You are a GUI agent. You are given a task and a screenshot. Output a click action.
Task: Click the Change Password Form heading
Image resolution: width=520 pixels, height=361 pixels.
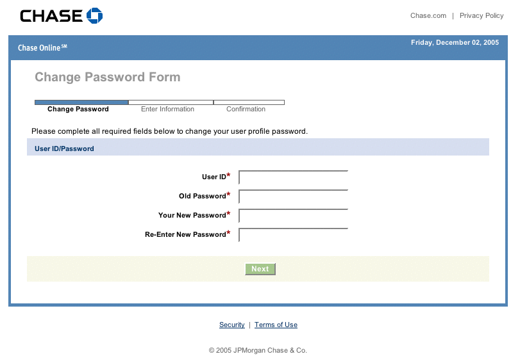107,77
